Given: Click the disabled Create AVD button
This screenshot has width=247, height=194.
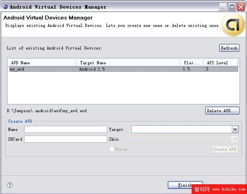Looking at the screenshot, I should (x=224, y=149).
